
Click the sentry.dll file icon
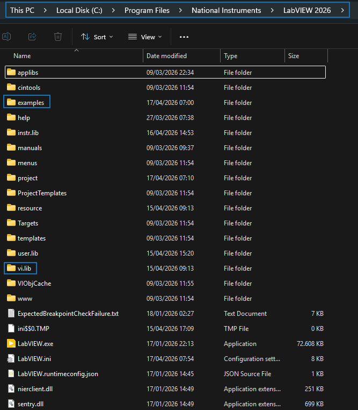(x=11, y=404)
